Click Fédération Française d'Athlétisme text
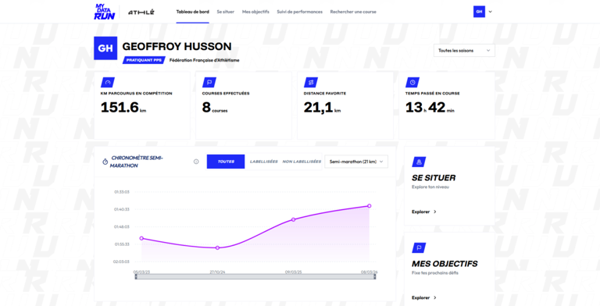 (x=205, y=60)
